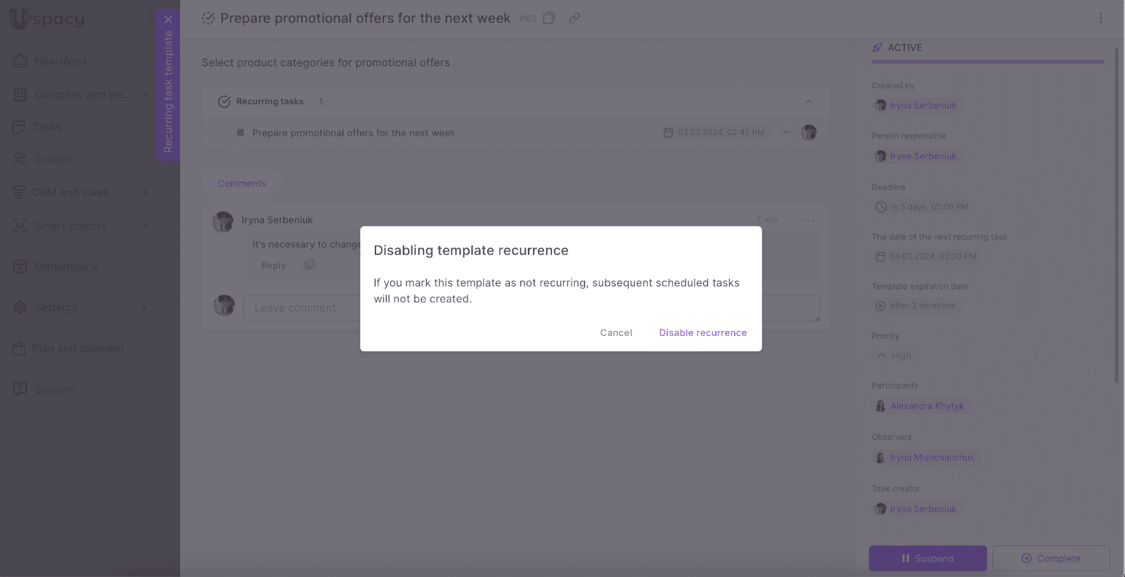
Task: Click the emoji reaction icon under comment
Action: pyautogui.click(x=309, y=265)
